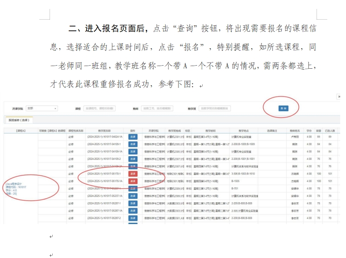The height and width of the screenshot is (258, 346).
Task: Click 选课 for class 161017-05287-1
Action: point(133,204)
